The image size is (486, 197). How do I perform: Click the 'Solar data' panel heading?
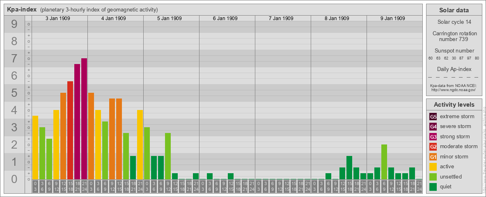pos(454,10)
